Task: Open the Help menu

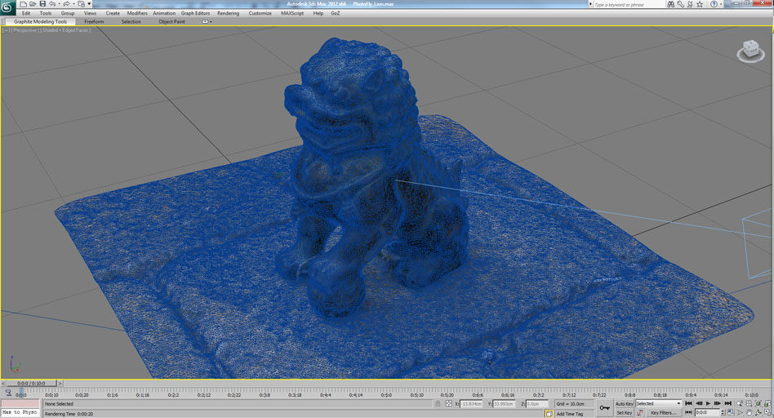Action: pos(318,13)
